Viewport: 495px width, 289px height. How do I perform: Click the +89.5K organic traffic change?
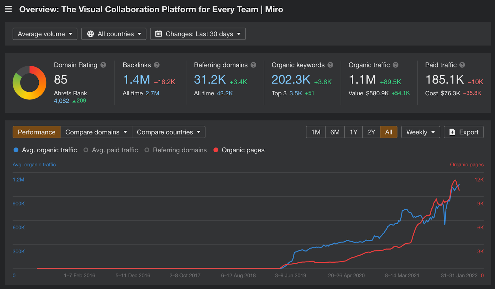tap(390, 82)
